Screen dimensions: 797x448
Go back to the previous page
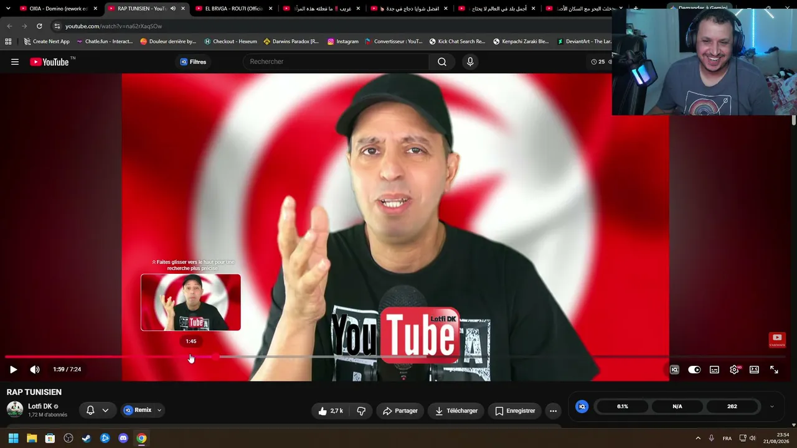click(9, 26)
